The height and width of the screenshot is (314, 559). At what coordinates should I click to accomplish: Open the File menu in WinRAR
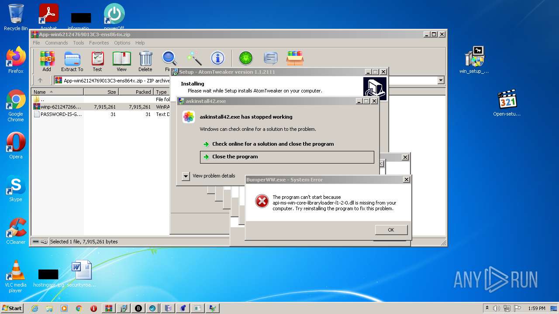click(x=36, y=43)
